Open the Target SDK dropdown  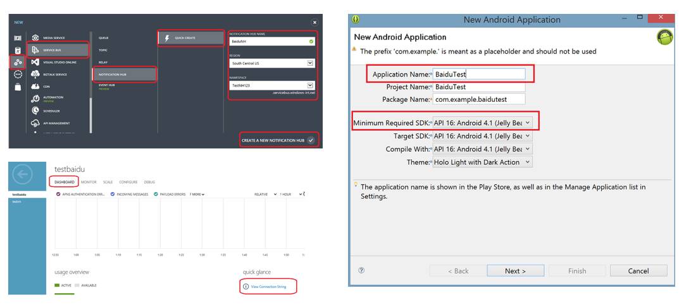pyautogui.click(x=482, y=136)
